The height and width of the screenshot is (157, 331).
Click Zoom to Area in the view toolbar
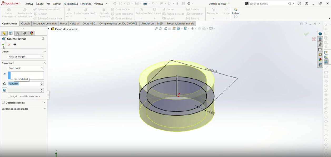[x=161, y=28]
